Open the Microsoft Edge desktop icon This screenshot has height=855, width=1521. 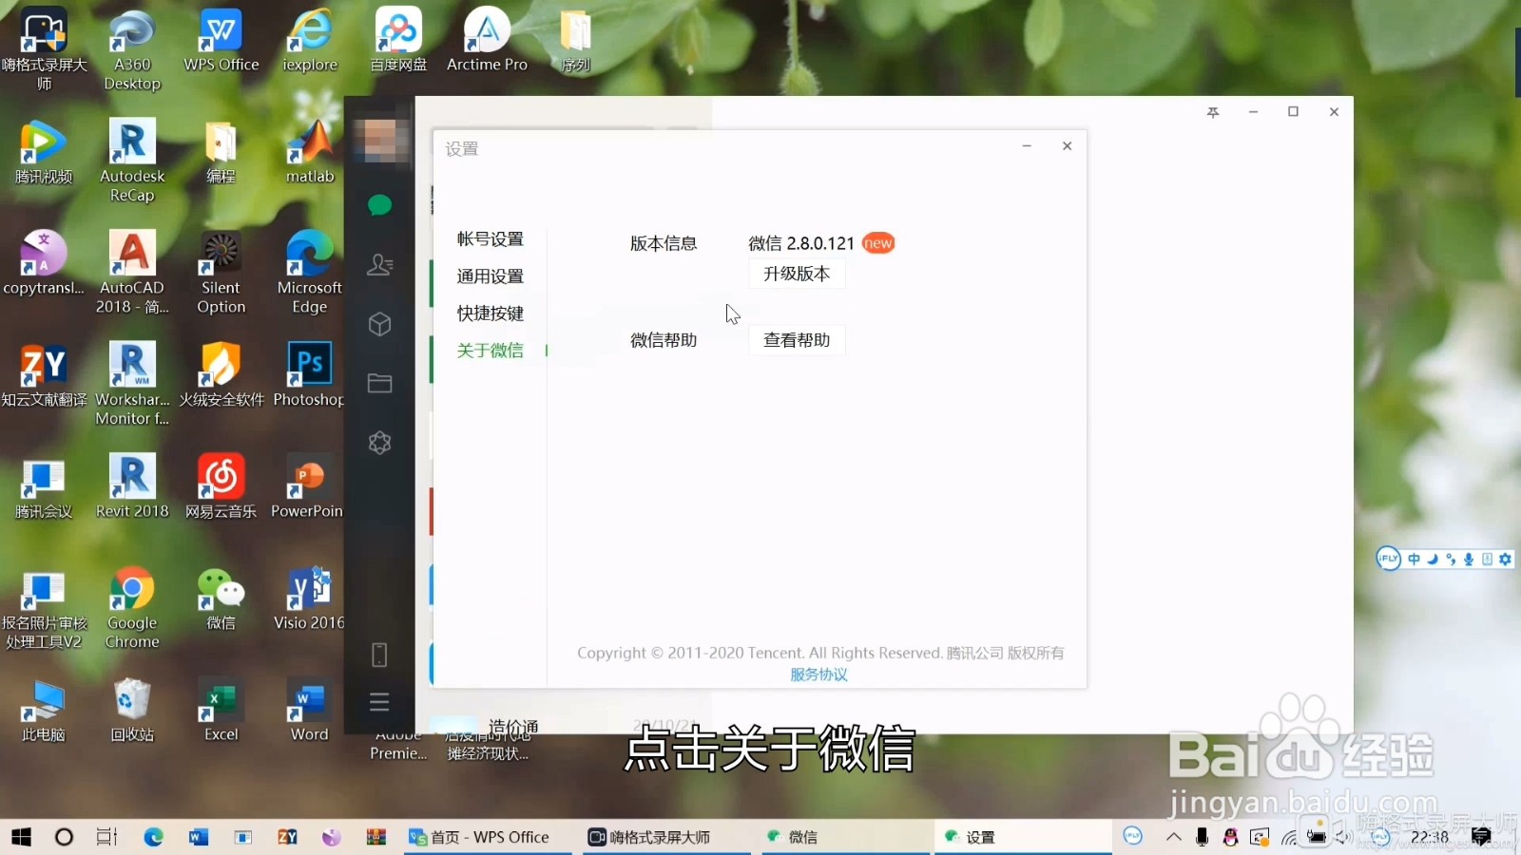coord(310,273)
